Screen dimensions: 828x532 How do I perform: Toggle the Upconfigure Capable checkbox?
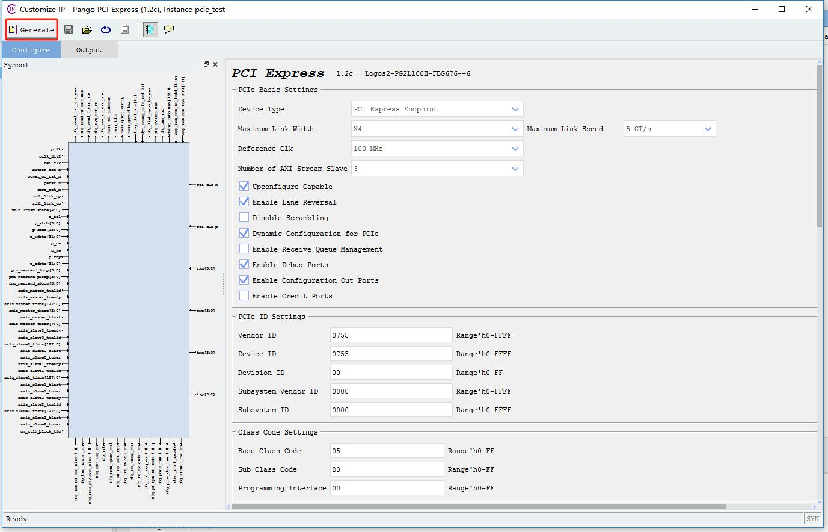244,186
